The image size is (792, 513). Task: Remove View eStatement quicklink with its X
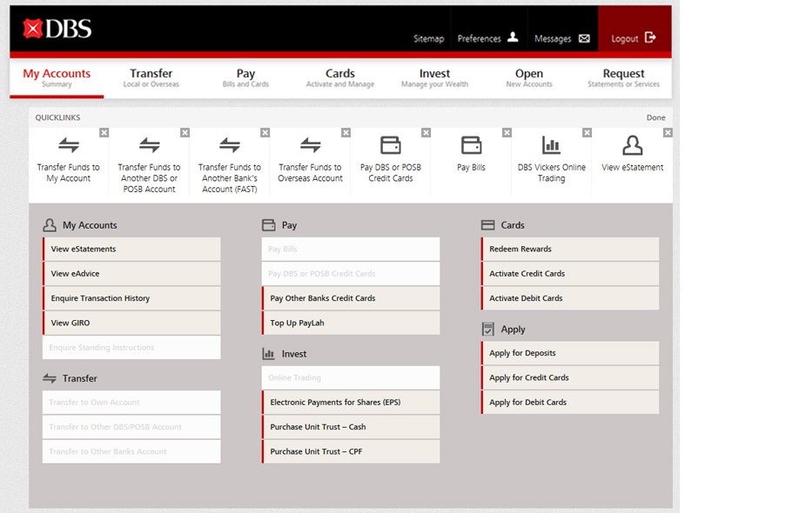coord(668,133)
